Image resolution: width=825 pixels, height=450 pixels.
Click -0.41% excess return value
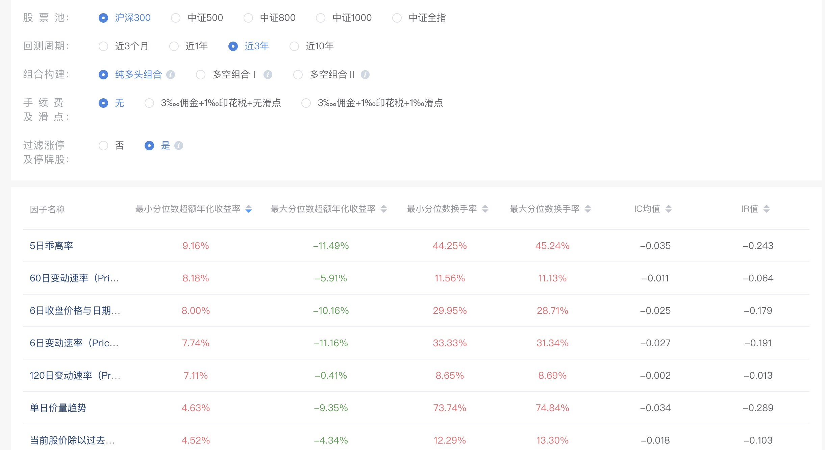coord(331,375)
